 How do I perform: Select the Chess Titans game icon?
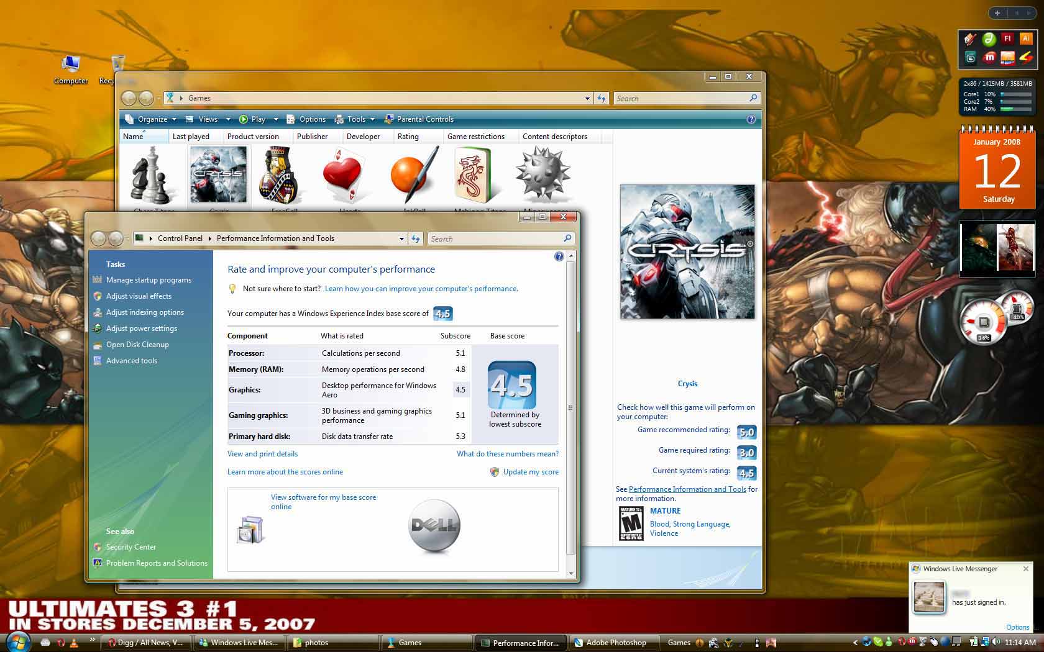(x=152, y=174)
